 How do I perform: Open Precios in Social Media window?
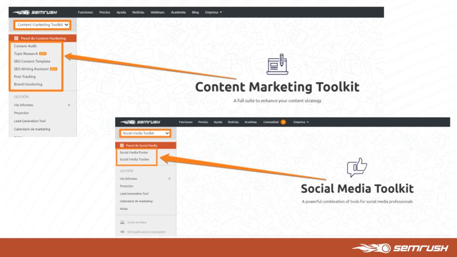coord(203,122)
